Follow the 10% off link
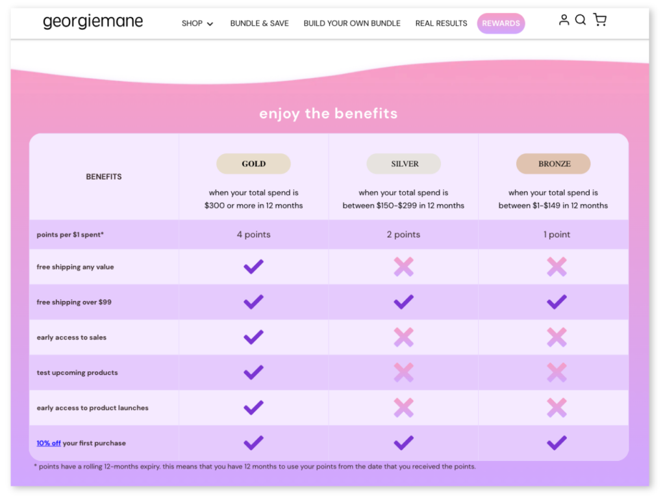 coord(49,443)
